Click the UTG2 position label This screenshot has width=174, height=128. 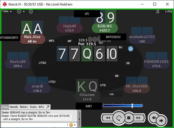pyautogui.click(x=42, y=63)
